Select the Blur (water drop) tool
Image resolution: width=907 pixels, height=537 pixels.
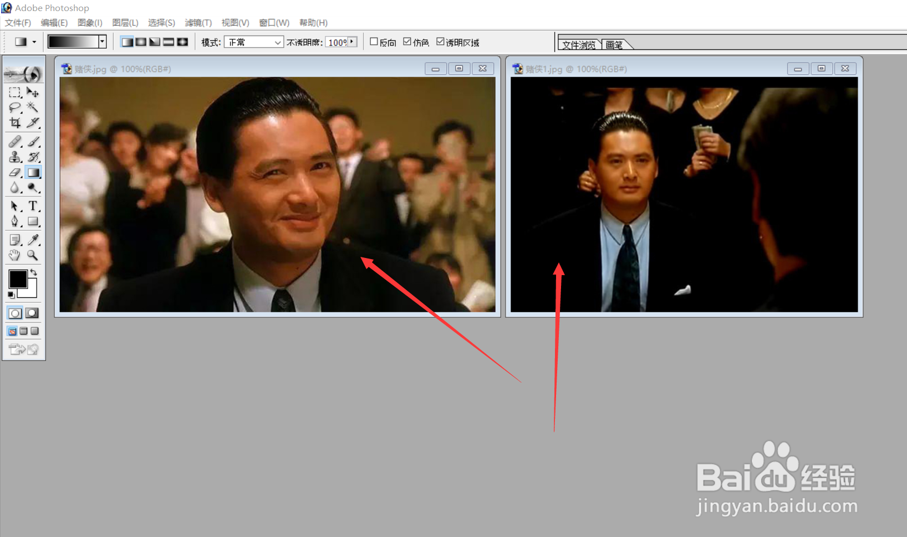coord(15,188)
